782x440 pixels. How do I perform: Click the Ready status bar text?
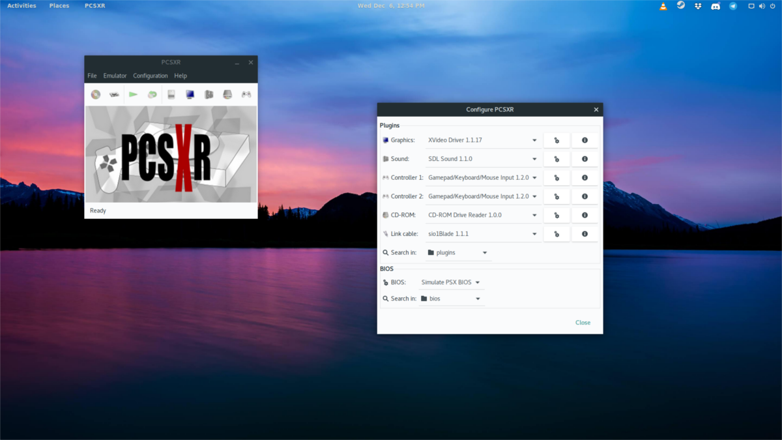[x=98, y=211]
